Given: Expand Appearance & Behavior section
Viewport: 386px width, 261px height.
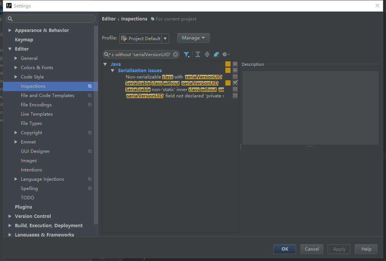Looking at the screenshot, I should pyautogui.click(x=10, y=30).
